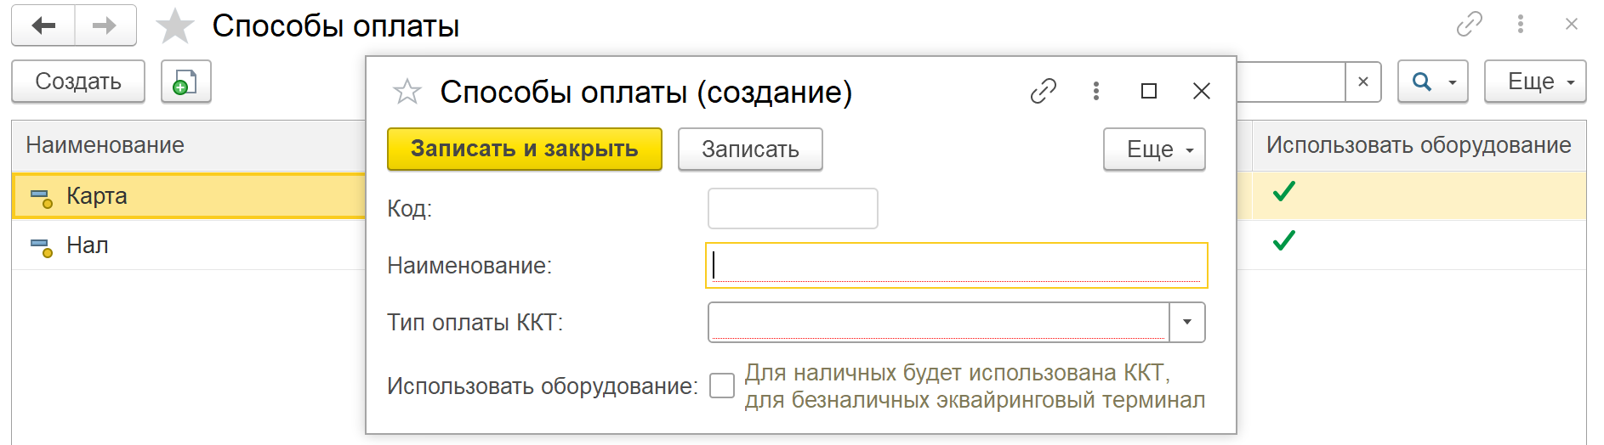Open three-dot menu in the main window header
1604x445 pixels.
tap(1521, 24)
